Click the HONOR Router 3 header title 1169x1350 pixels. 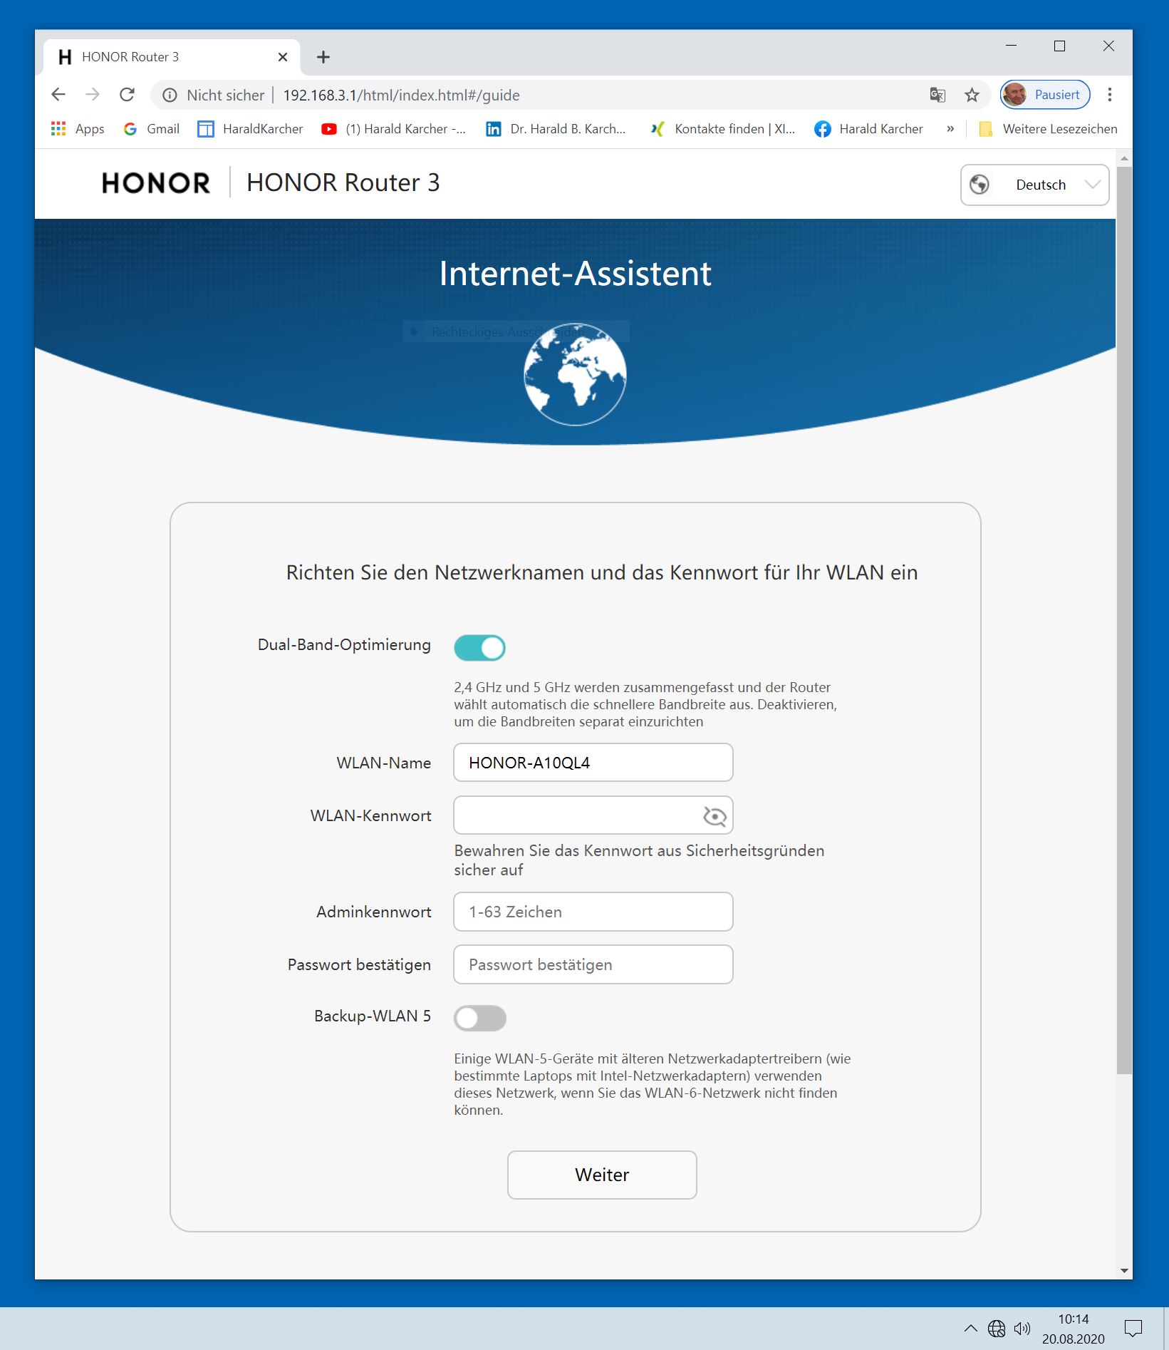(x=343, y=182)
